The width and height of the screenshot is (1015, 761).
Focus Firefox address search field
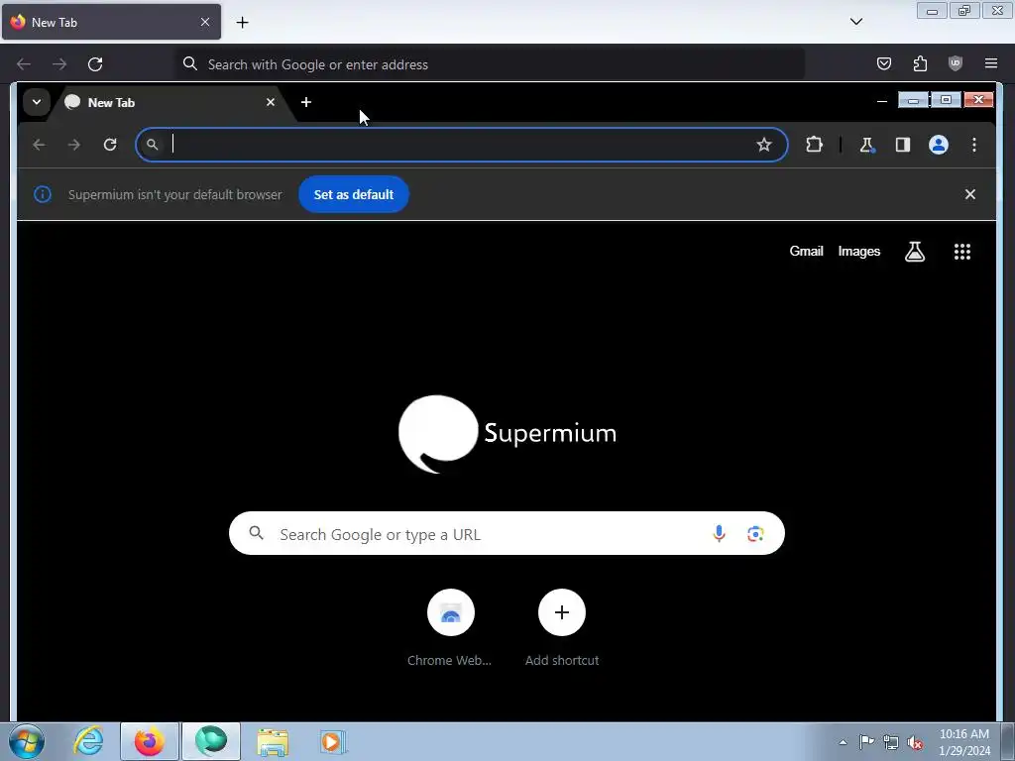click(x=490, y=64)
